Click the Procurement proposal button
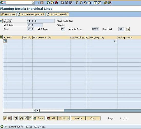Image resolution: width=141 pixels, height=129 pixels. click(x=31, y=14)
